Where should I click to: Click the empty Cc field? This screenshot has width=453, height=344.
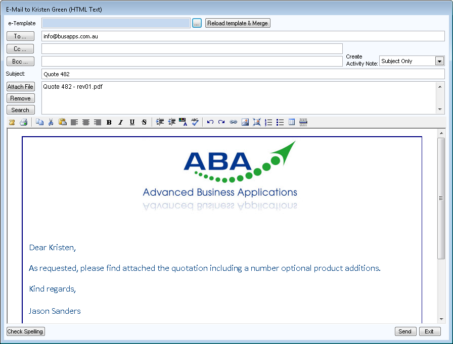(x=192, y=49)
